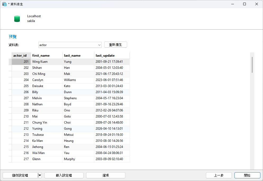Click the cell containing Williams

[78, 80]
